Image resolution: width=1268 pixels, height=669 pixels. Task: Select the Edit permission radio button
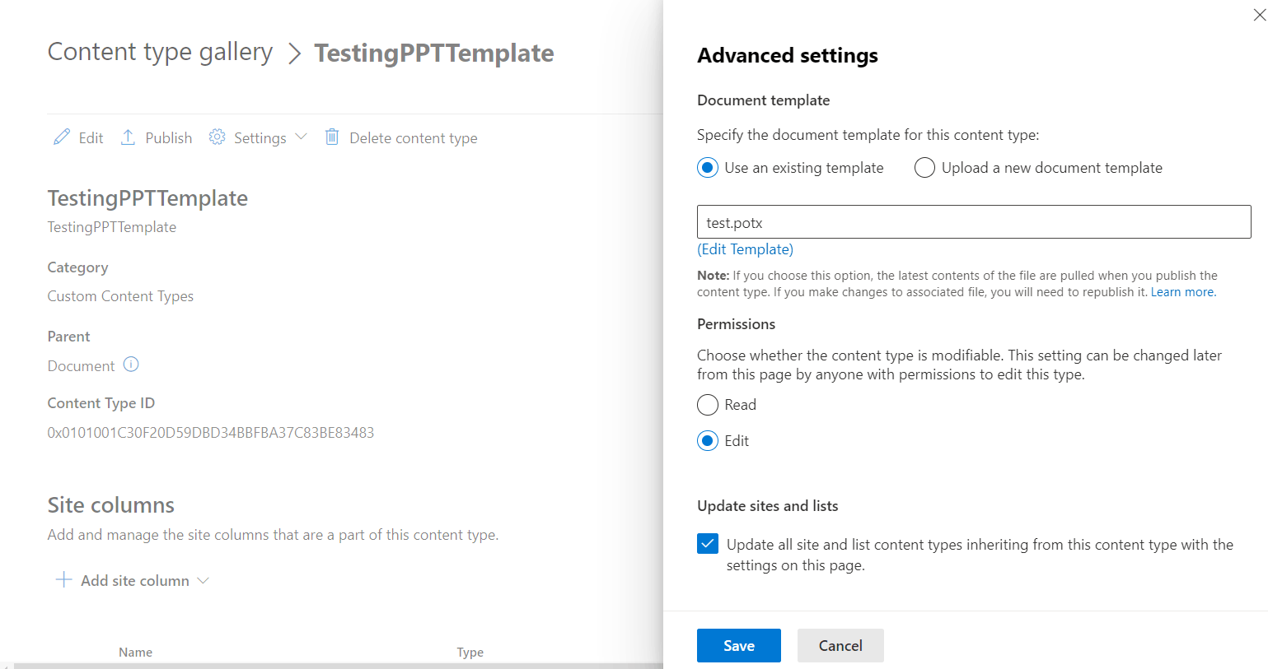pyautogui.click(x=708, y=441)
